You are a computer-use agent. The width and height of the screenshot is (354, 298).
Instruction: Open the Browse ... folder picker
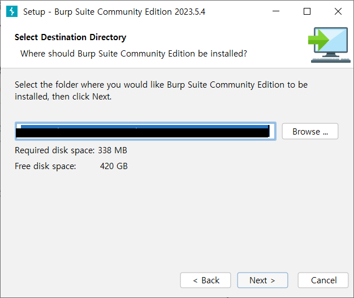310,131
